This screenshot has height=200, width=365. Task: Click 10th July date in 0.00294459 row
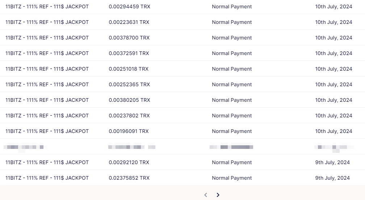(x=333, y=7)
